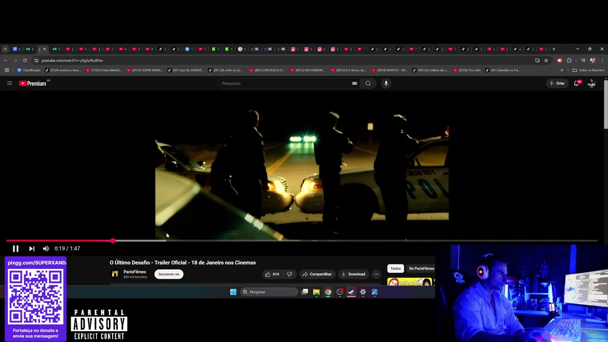Open the YouTube account avatar menu

click(x=591, y=83)
